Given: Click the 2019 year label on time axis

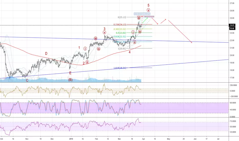Looking at the screenshot, I should tap(71, 139).
